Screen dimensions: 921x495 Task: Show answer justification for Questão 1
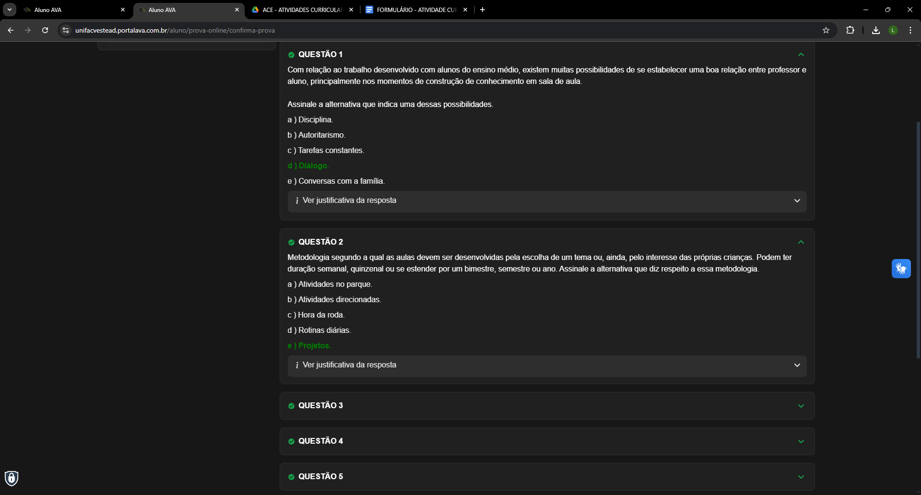click(547, 200)
